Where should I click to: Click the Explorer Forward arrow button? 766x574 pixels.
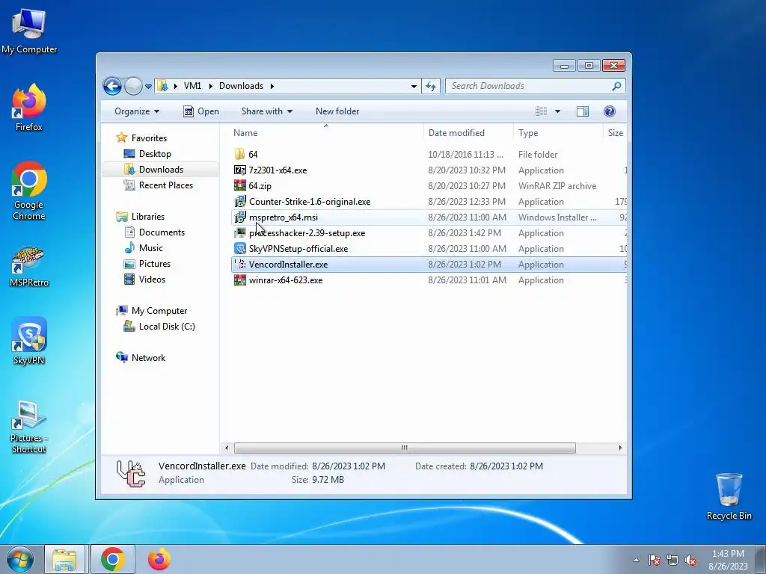(133, 87)
